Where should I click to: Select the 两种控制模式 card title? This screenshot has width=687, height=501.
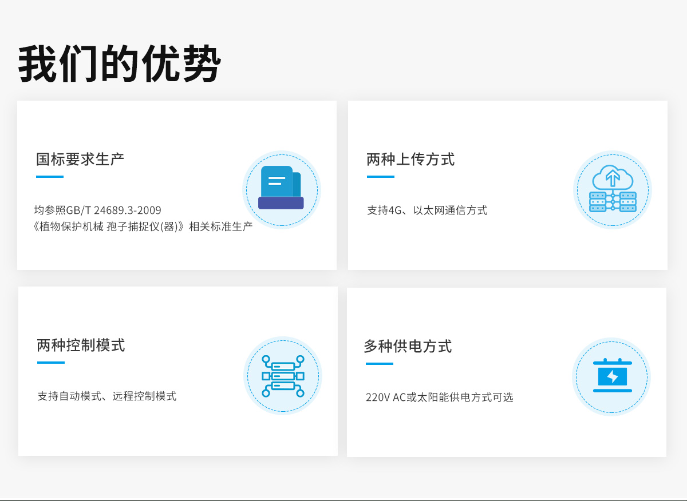(x=81, y=345)
